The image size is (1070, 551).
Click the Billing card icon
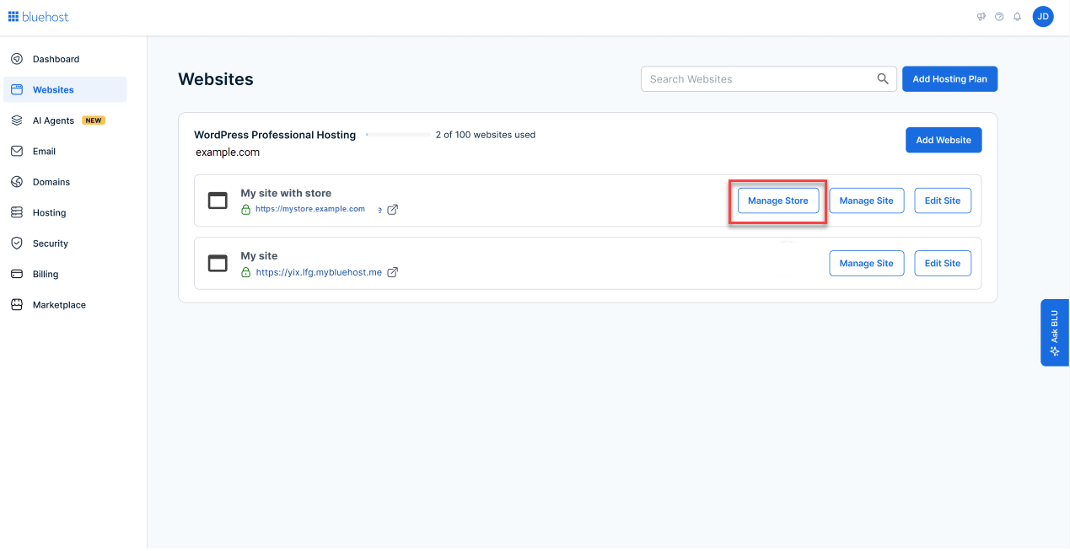(x=17, y=274)
